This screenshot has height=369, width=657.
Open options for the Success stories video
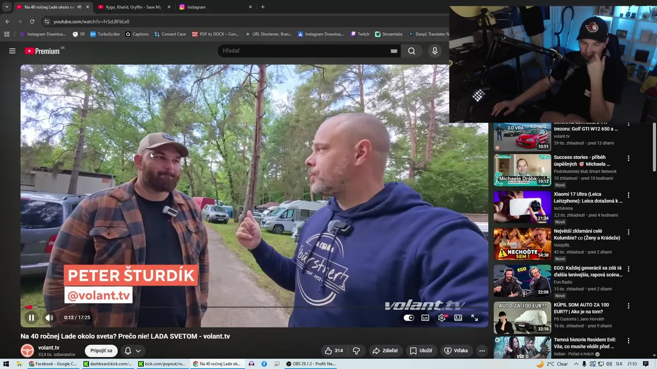[x=628, y=158]
